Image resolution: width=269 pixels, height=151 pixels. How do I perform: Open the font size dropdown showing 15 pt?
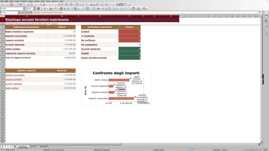[34, 8]
